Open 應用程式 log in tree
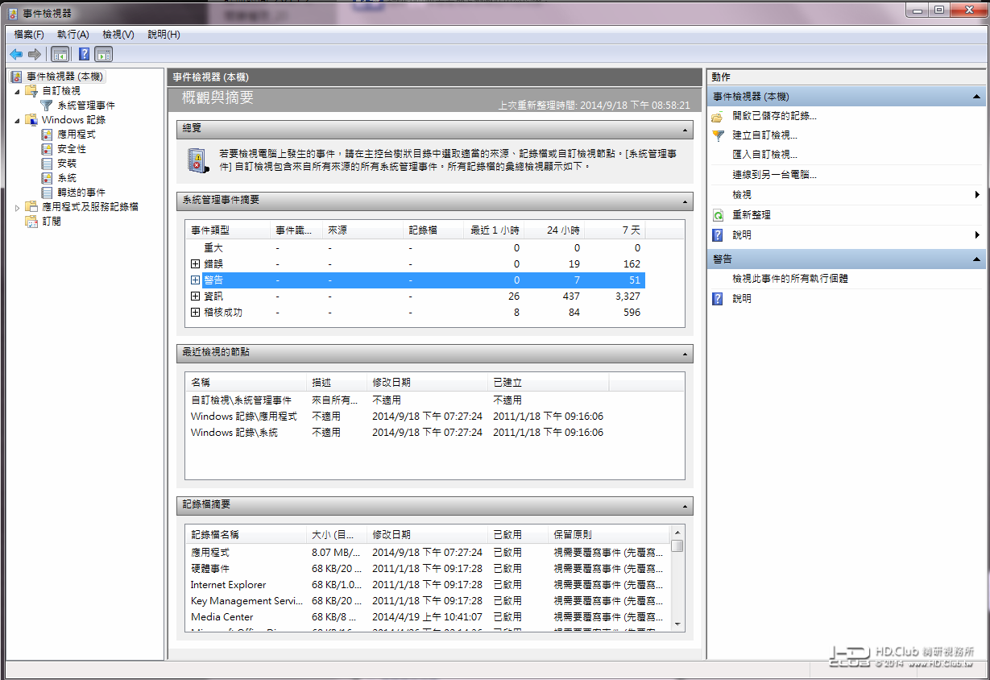The height and width of the screenshot is (680, 990). tap(77, 135)
